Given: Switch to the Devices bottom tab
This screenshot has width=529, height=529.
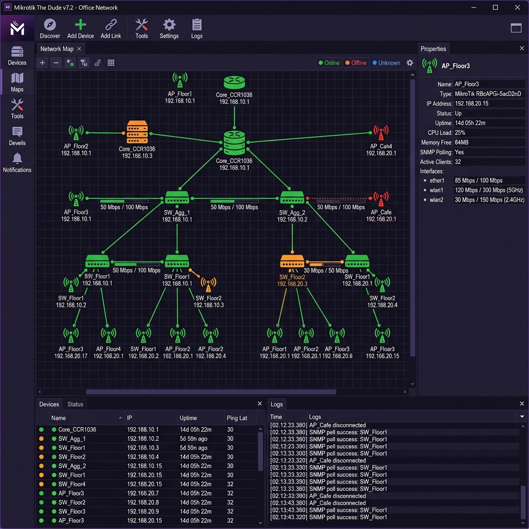Looking at the screenshot, I should coord(49,404).
